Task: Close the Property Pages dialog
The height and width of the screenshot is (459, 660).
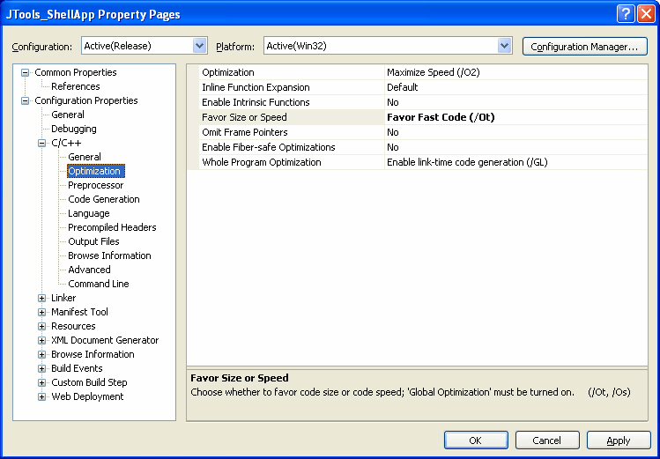Action: point(645,14)
